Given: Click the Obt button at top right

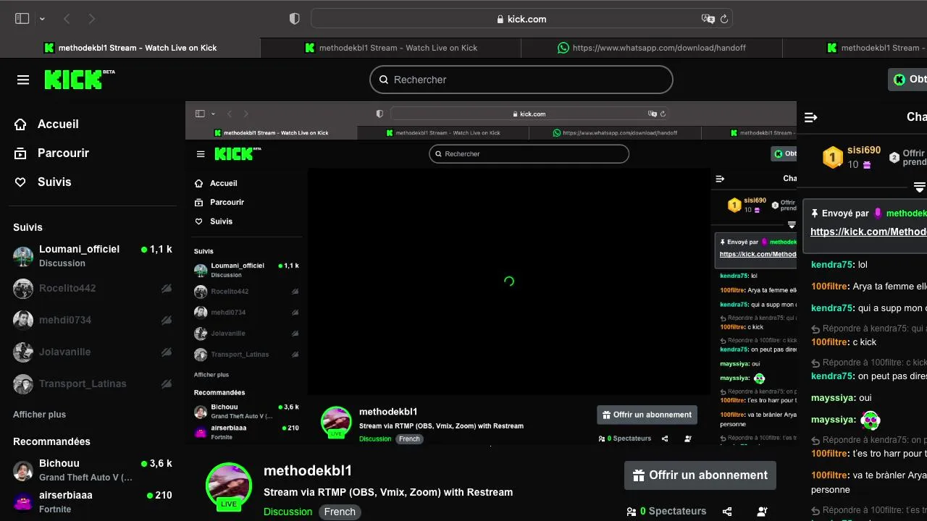Looking at the screenshot, I should coord(908,80).
